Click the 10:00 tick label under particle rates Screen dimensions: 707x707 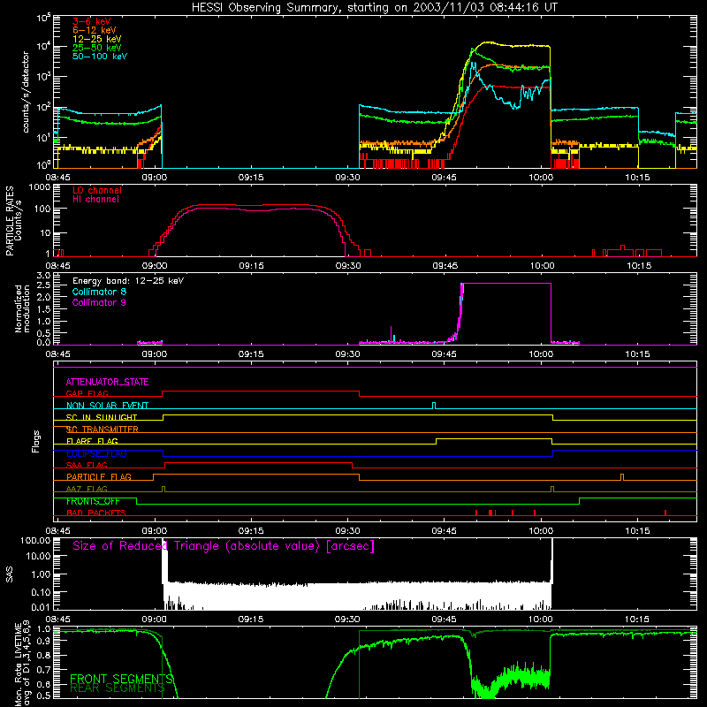pyautogui.click(x=542, y=266)
